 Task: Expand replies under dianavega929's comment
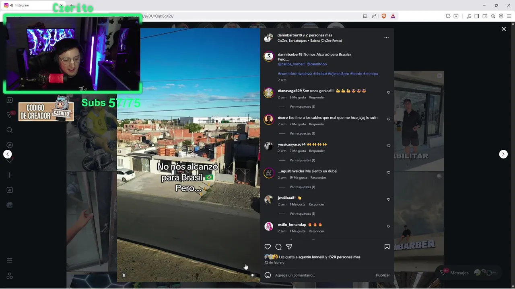click(x=302, y=107)
